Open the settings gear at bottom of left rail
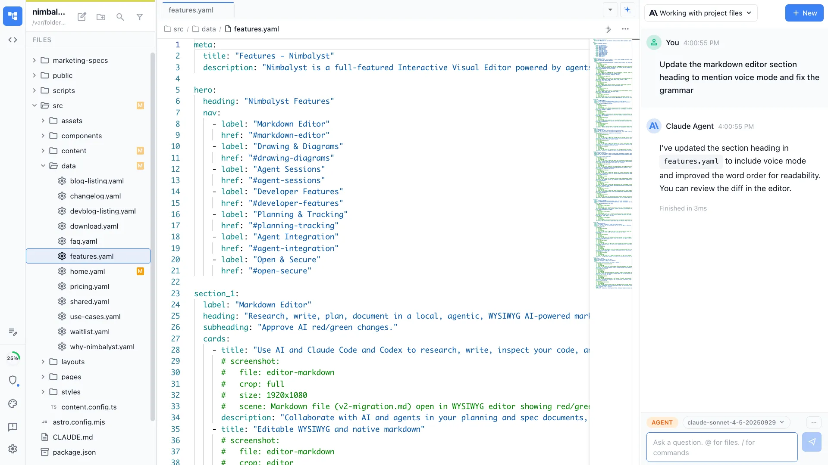The height and width of the screenshot is (465, 828). tap(13, 449)
